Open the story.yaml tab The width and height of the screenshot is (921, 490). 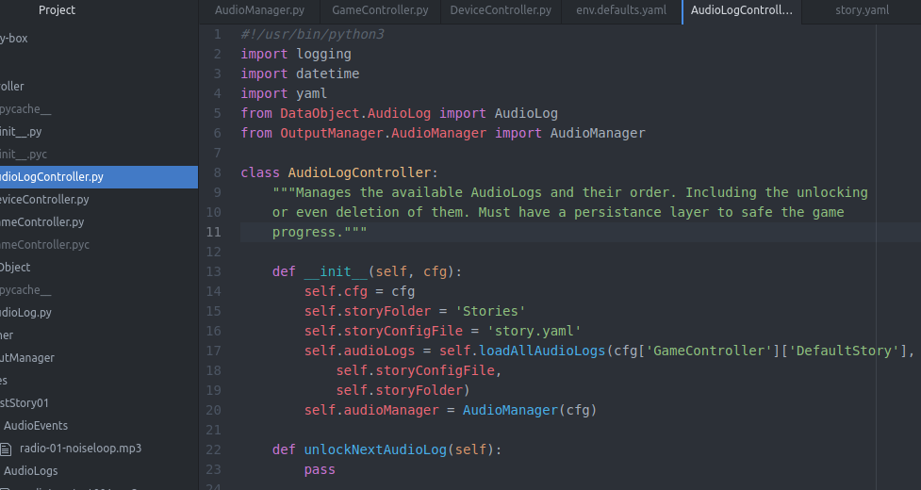[x=862, y=10]
